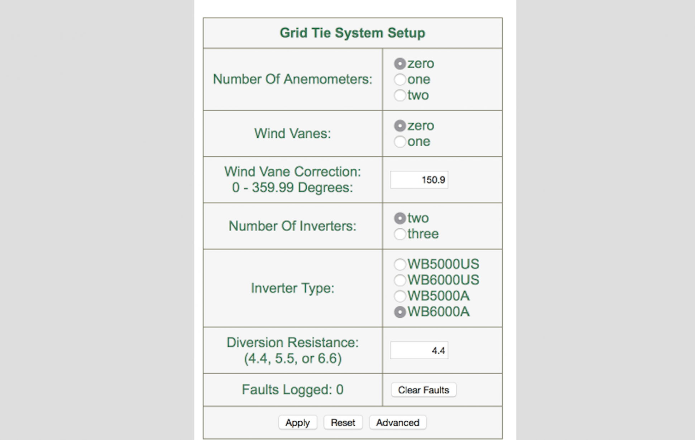Select WB5000US inverter type
The width and height of the screenshot is (695, 440).
coord(400,265)
